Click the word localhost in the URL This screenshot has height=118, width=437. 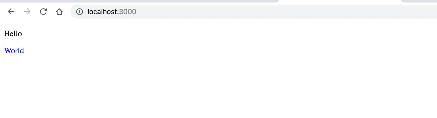pyautogui.click(x=102, y=12)
